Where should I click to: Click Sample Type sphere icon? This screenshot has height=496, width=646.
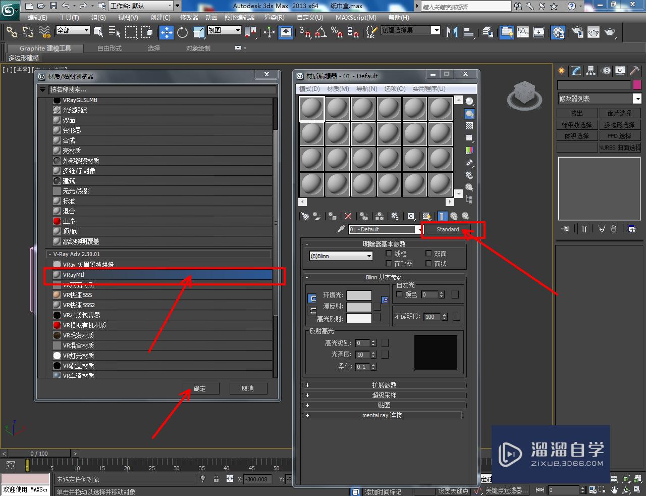coord(469,102)
